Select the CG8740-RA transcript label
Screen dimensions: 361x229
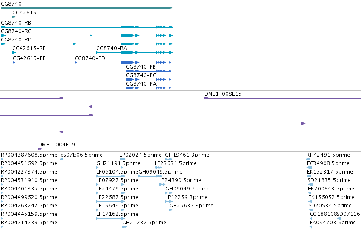point(112,48)
